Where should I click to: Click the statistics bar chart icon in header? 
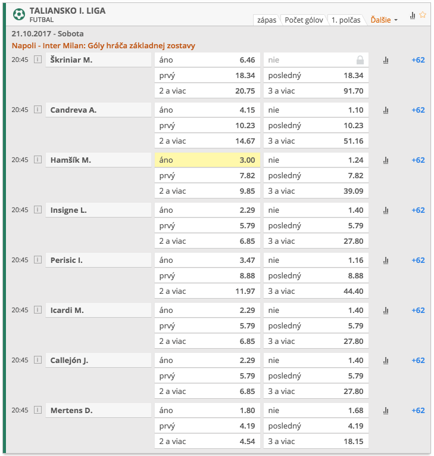coord(413,15)
